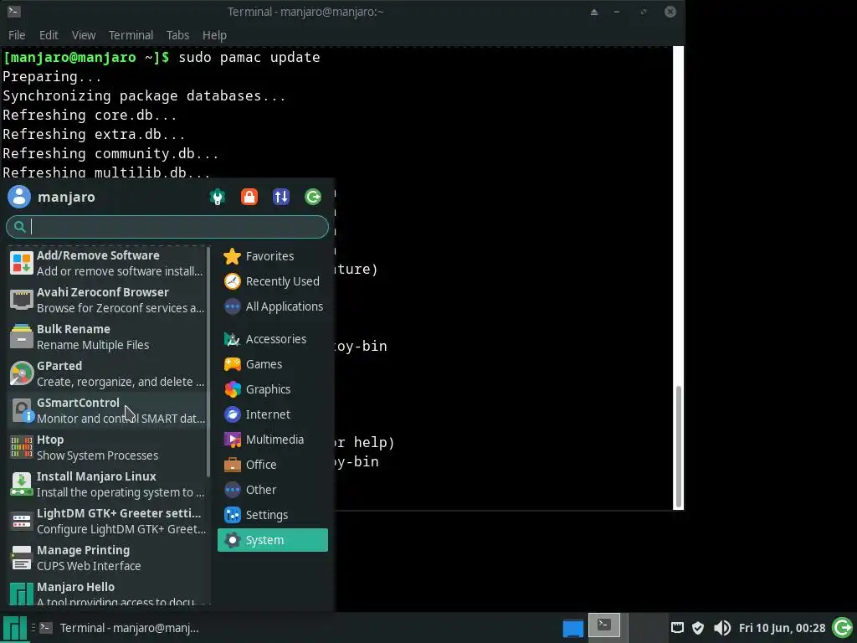The width and height of the screenshot is (857, 643).
Task: Open the Other category
Action: click(273, 490)
